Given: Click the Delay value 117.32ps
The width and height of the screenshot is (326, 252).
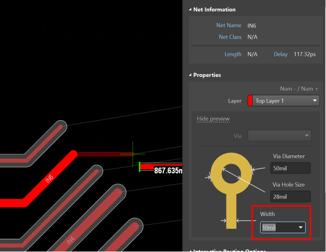Looking at the screenshot, I should (x=304, y=54).
